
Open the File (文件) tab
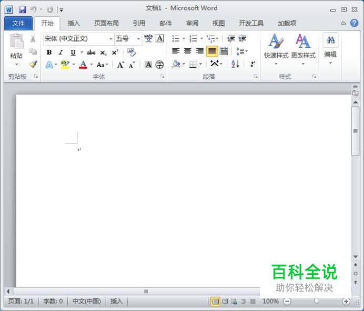click(x=18, y=23)
